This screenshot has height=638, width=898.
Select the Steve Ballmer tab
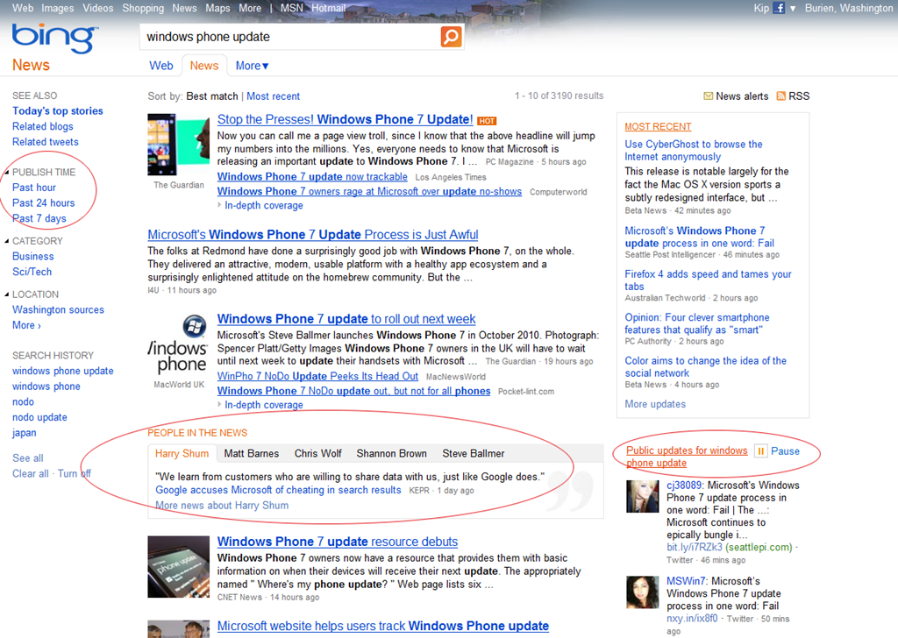pyautogui.click(x=473, y=453)
